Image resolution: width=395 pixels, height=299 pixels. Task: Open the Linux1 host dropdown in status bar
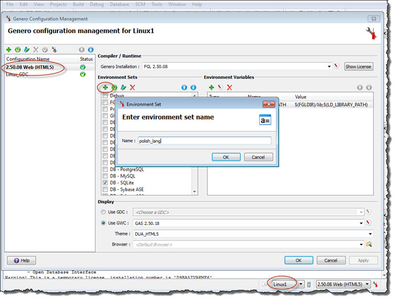tap(301, 284)
